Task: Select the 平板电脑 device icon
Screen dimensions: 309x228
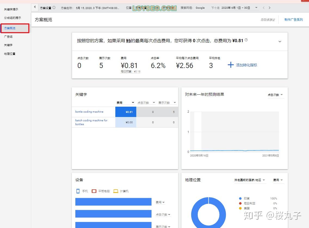Action: (x=94, y=191)
